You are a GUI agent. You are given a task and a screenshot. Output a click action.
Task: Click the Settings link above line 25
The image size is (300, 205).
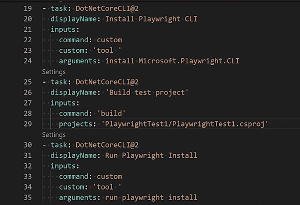(x=54, y=72)
